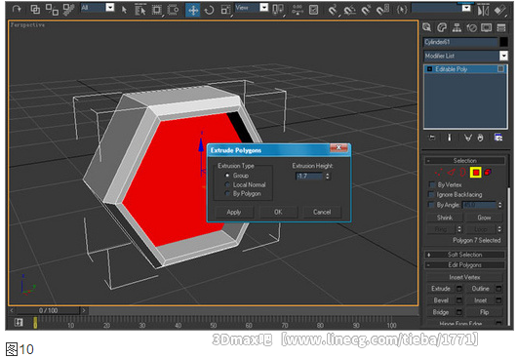Select By Polygon extrusion type
This screenshot has height=358, width=517.
pyautogui.click(x=227, y=193)
